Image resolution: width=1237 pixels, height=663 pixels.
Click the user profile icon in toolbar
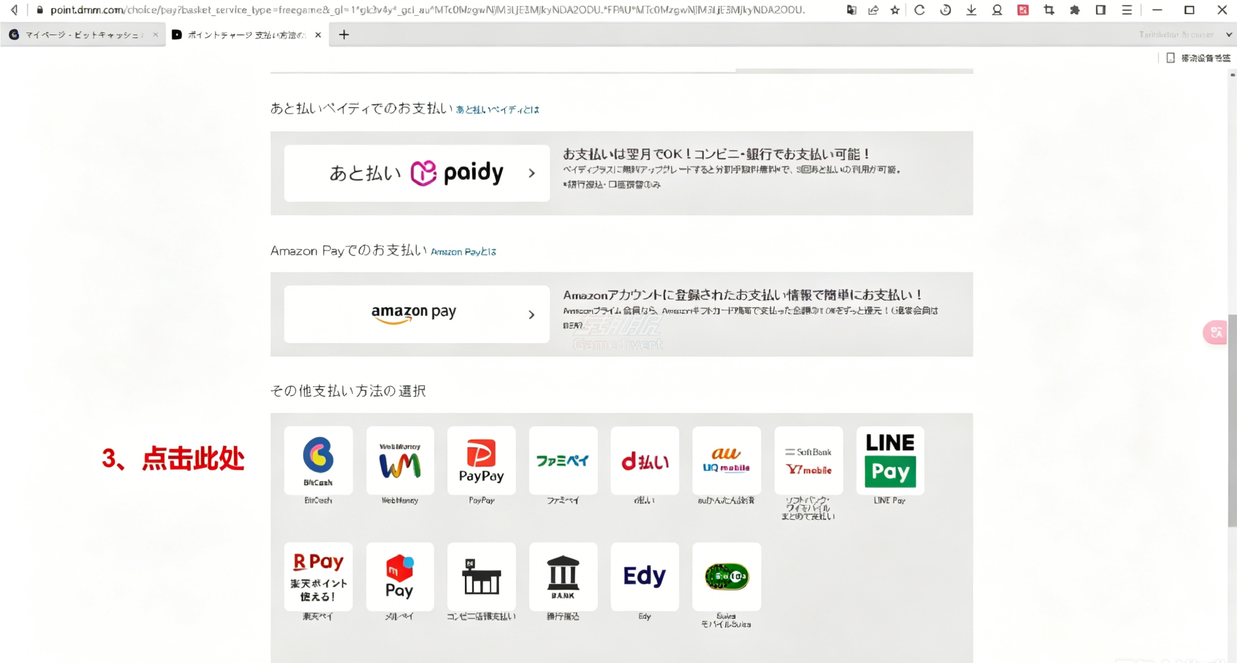(x=997, y=10)
